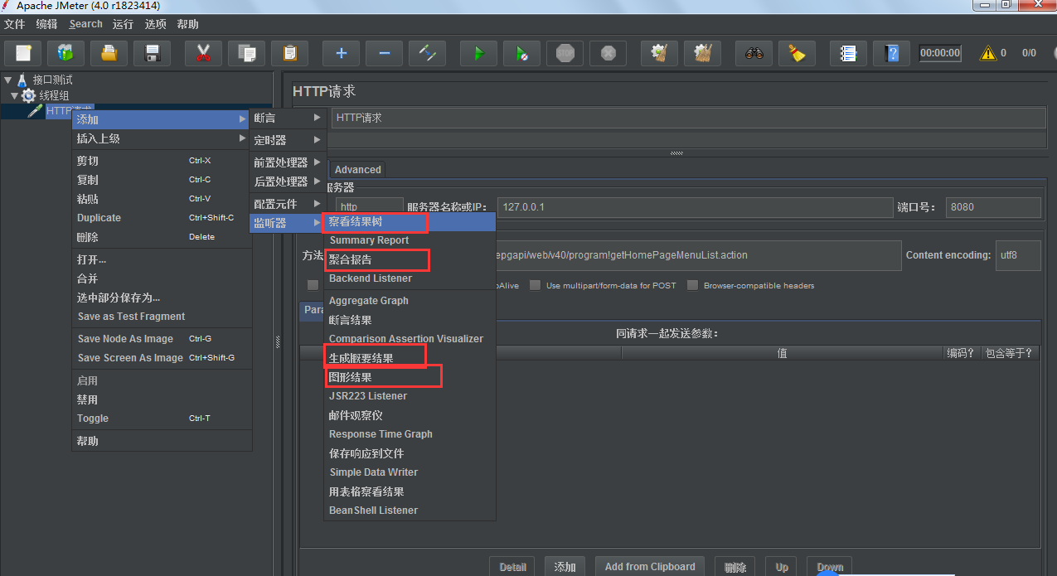Click the Add from Clipboard button

tap(650, 567)
